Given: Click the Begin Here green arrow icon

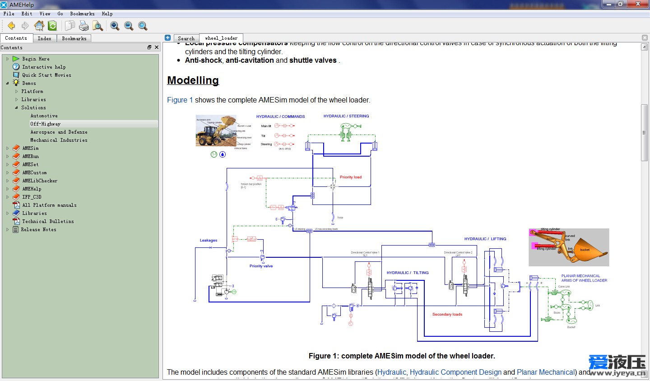Looking at the screenshot, I should point(16,59).
